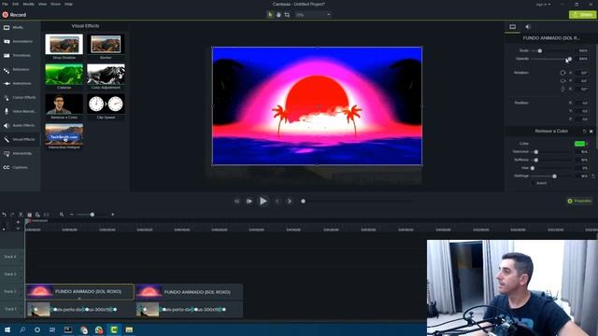Step forward one frame button

point(249,202)
